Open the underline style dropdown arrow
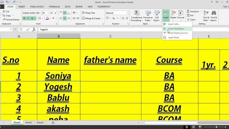 click(35, 18)
